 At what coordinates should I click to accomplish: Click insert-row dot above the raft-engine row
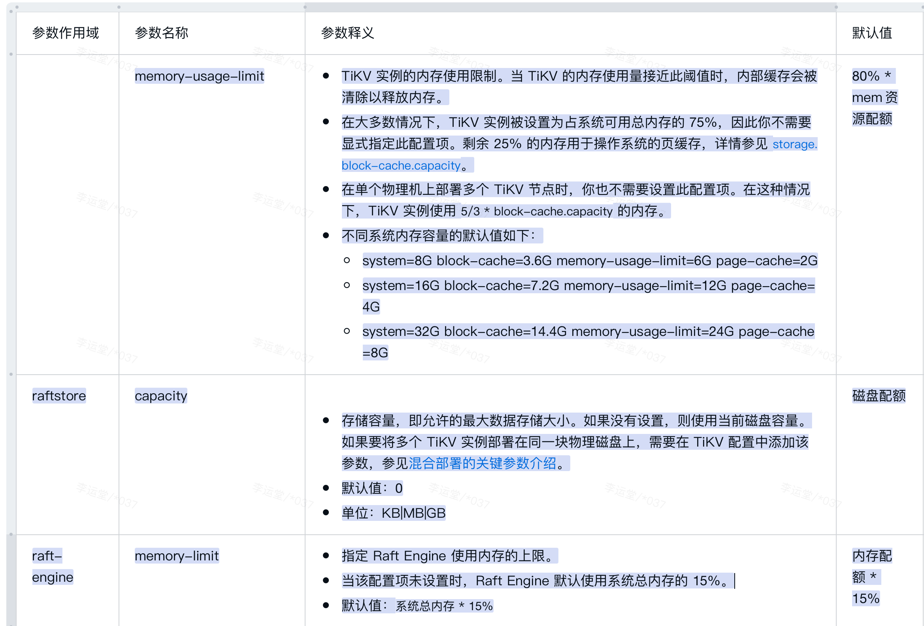[x=11, y=534]
